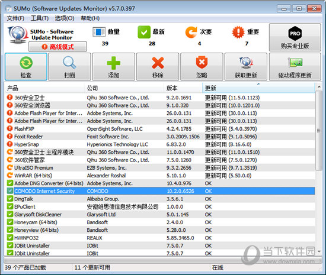This screenshot has height=275, width=326.
Task: Click orange icon of UltraISO Premium row
Action: (9, 167)
